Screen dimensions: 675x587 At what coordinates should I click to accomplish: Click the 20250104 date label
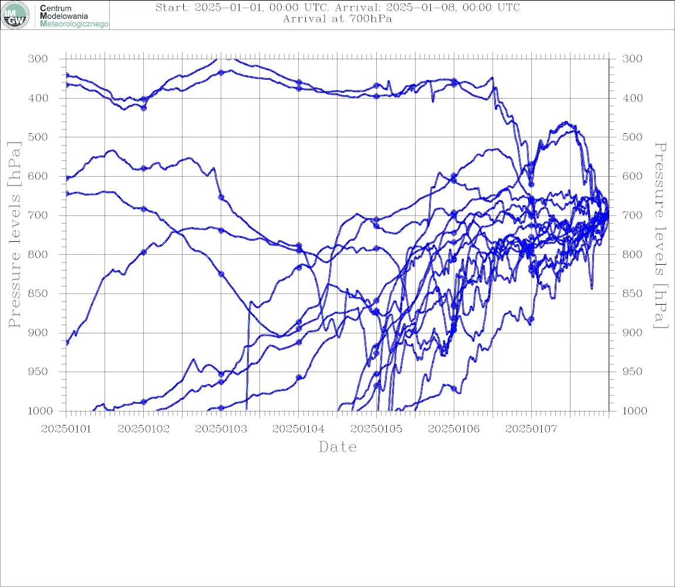(299, 429)
